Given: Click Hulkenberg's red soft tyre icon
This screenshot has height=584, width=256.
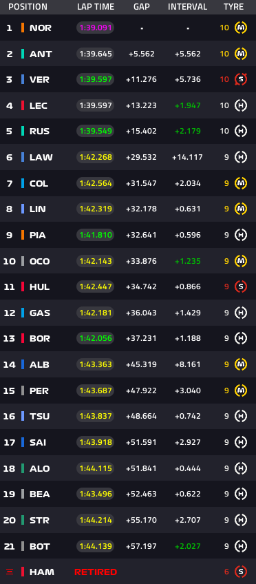Looking at the screenshot, I should (241, 286).
